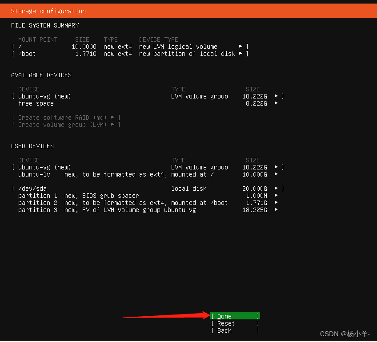Click the Done button

click(x=235, y=316)
